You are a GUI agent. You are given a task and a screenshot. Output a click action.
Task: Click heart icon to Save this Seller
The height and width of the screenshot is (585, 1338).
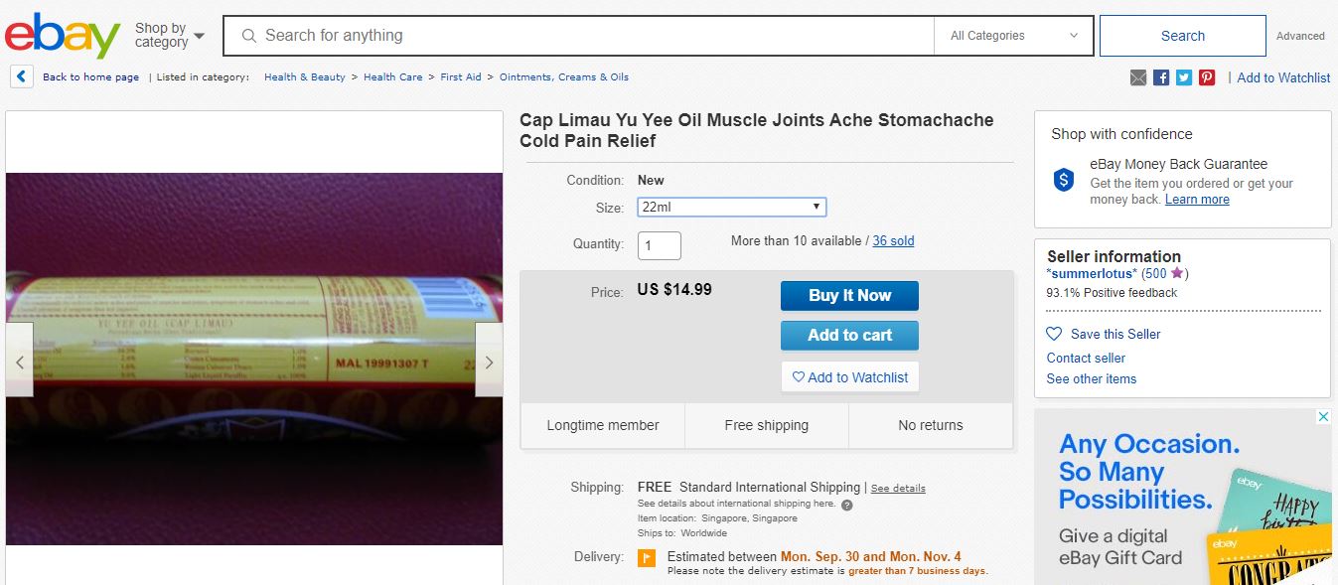pyautogui.click(x=1055, y=334)
